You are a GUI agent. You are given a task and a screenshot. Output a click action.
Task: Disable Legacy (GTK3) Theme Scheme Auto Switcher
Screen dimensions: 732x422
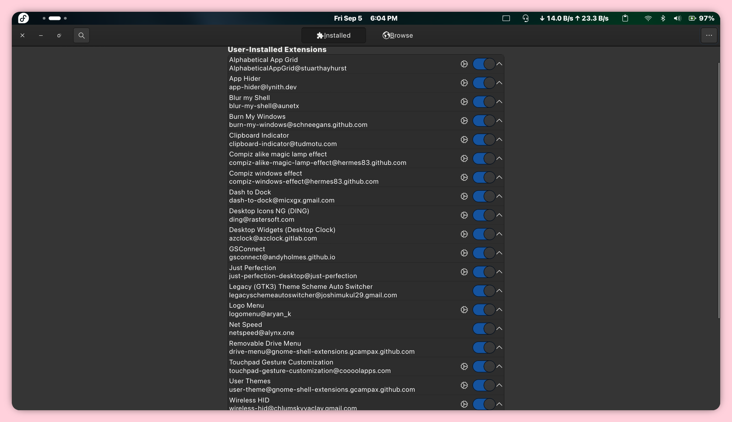click(x=484, y=291)
